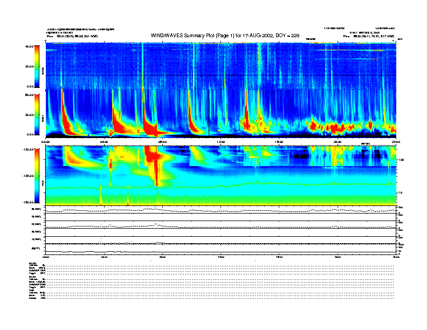Select the RAD1 intensity color bar
This screenshot has height=330, width=427.
pos(37,114)
